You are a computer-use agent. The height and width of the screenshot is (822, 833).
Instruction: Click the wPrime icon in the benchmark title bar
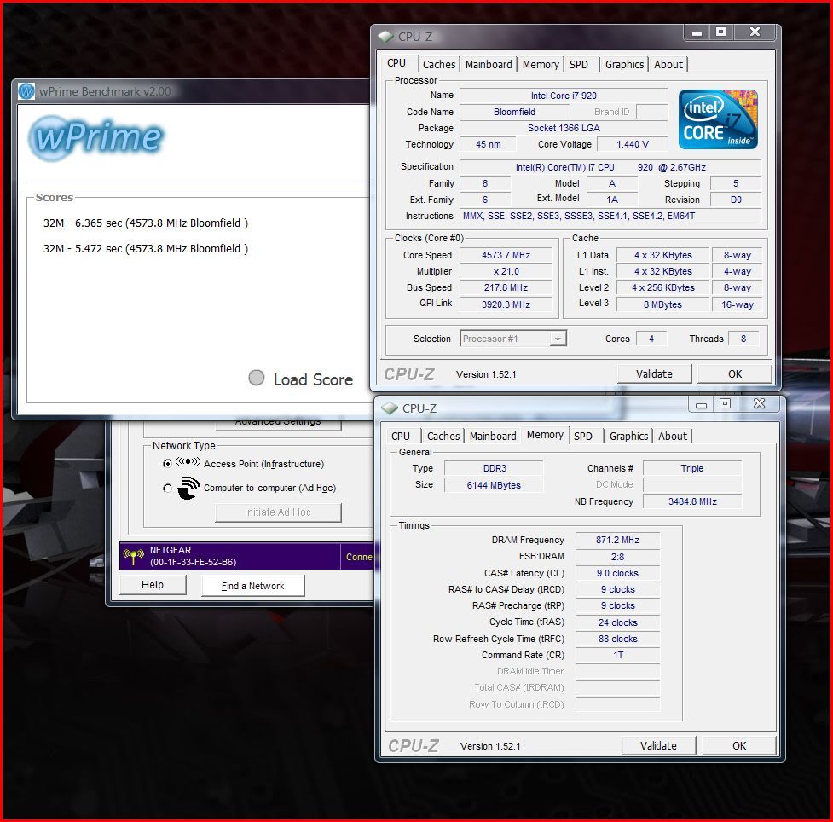tap(25, 90)
